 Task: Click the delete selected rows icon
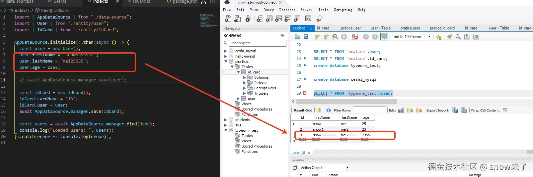pyautogui.click(x=419, y=110)
